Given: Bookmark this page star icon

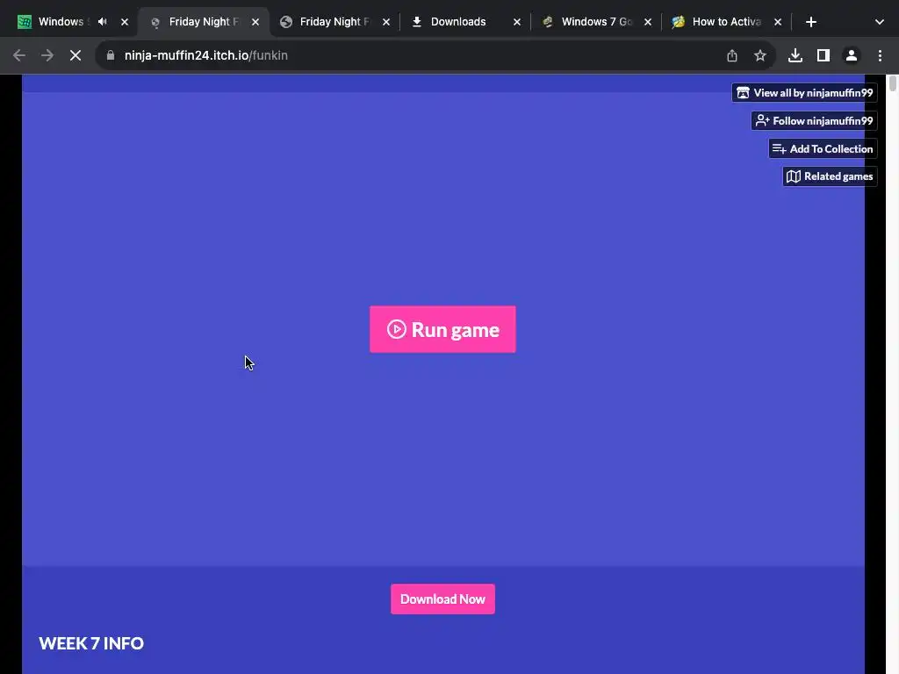Looking at the screenshot, I should [760, 55].
